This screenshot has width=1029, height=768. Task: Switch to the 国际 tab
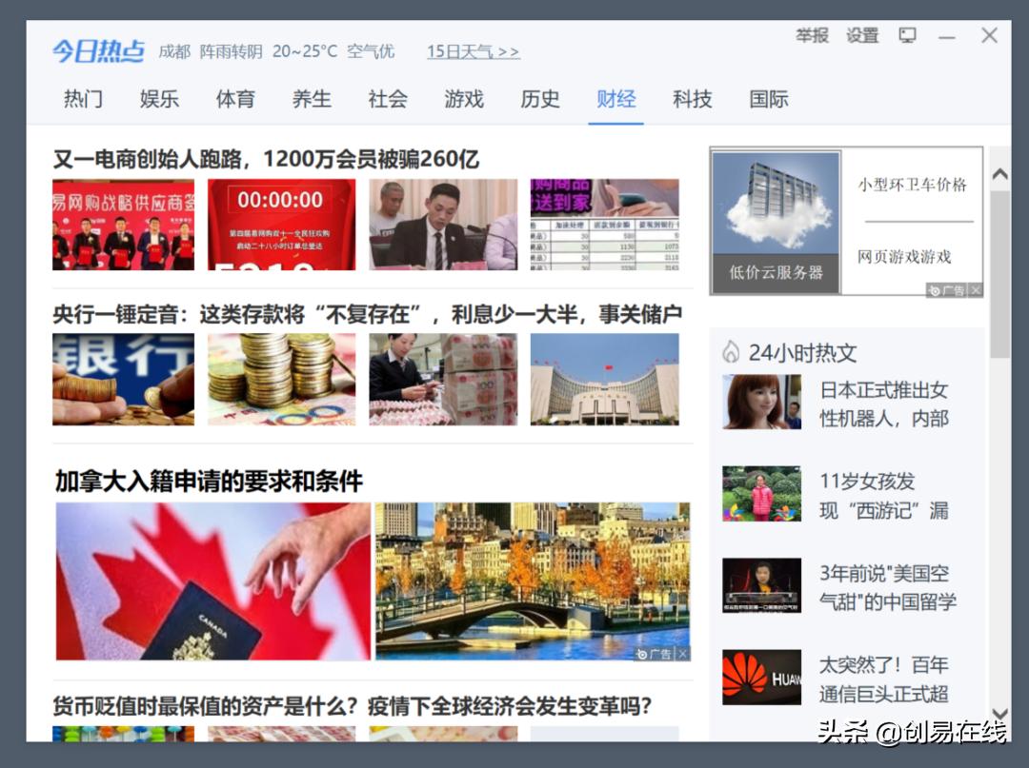pos(768,99)
